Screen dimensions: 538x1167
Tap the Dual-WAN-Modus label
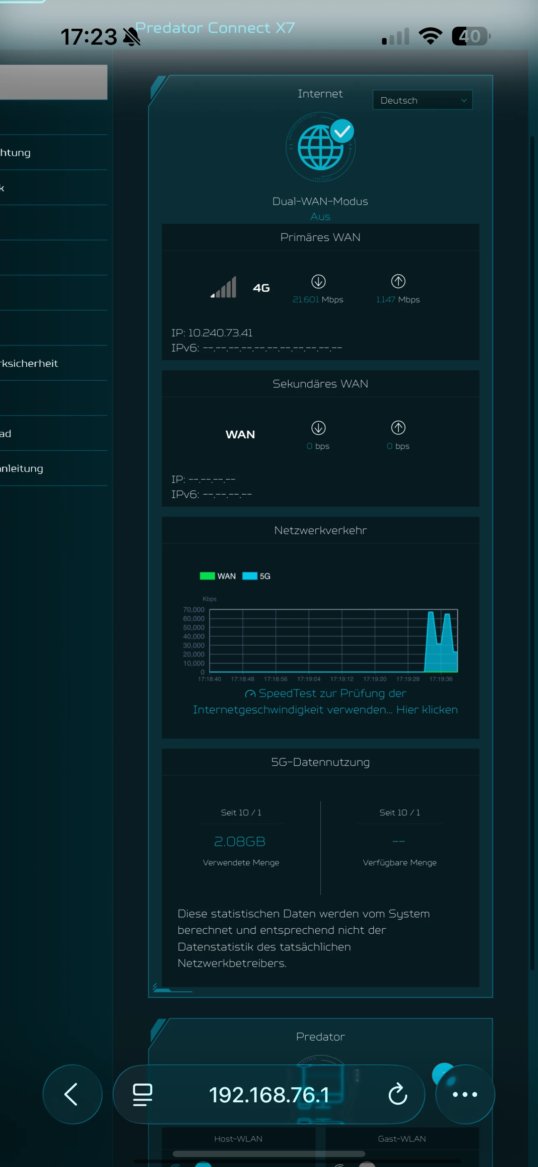pos(320,201)
